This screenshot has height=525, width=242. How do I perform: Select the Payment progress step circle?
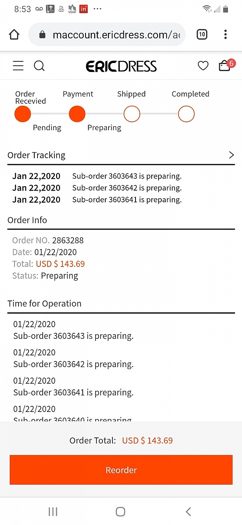pos(77,114)
